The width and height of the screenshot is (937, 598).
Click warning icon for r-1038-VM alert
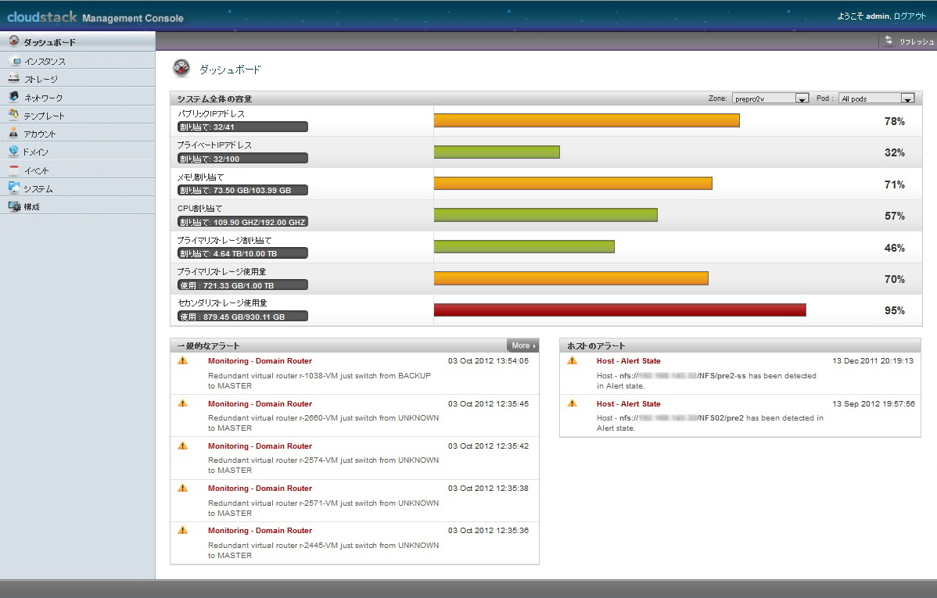point(183,361)
